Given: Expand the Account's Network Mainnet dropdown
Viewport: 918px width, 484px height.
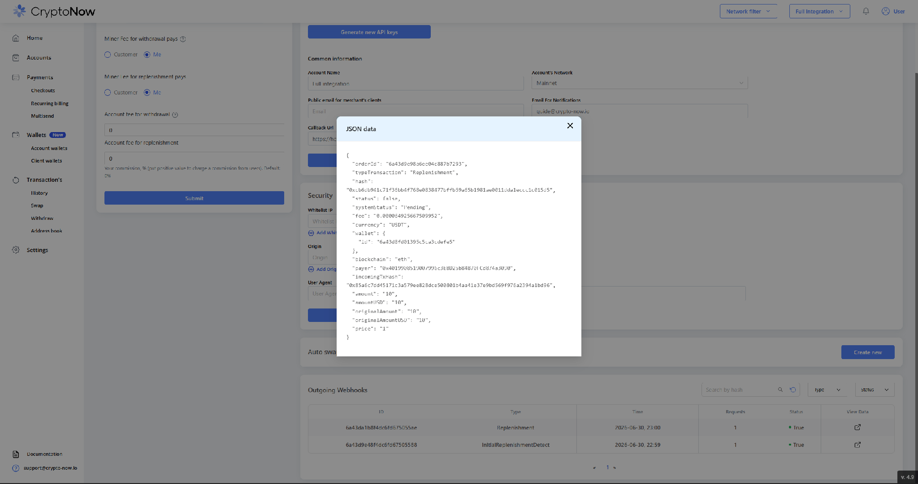Looking at the screenshot, I should [x=640, y=83].
